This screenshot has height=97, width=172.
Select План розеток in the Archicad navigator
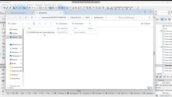pos(167,65)
